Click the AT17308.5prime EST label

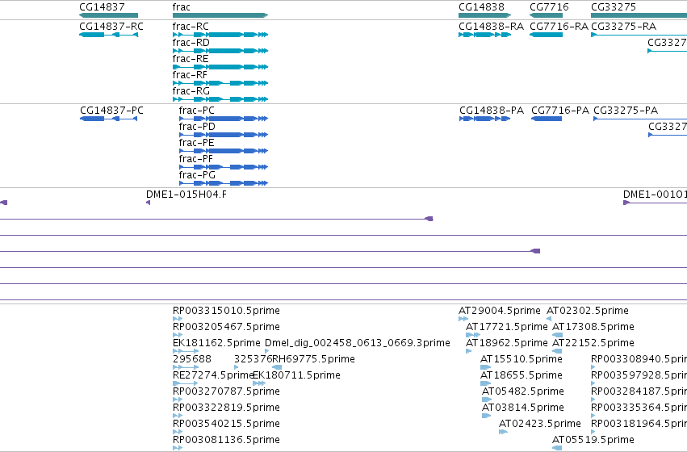[x=593, y=327]
